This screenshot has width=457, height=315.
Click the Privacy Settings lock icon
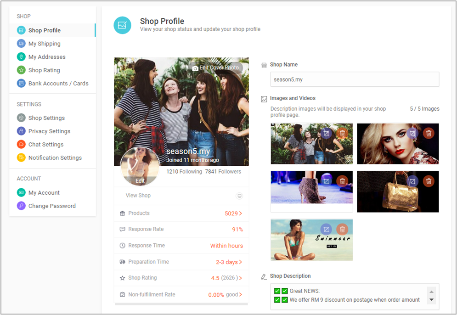[x=21, y=131]
